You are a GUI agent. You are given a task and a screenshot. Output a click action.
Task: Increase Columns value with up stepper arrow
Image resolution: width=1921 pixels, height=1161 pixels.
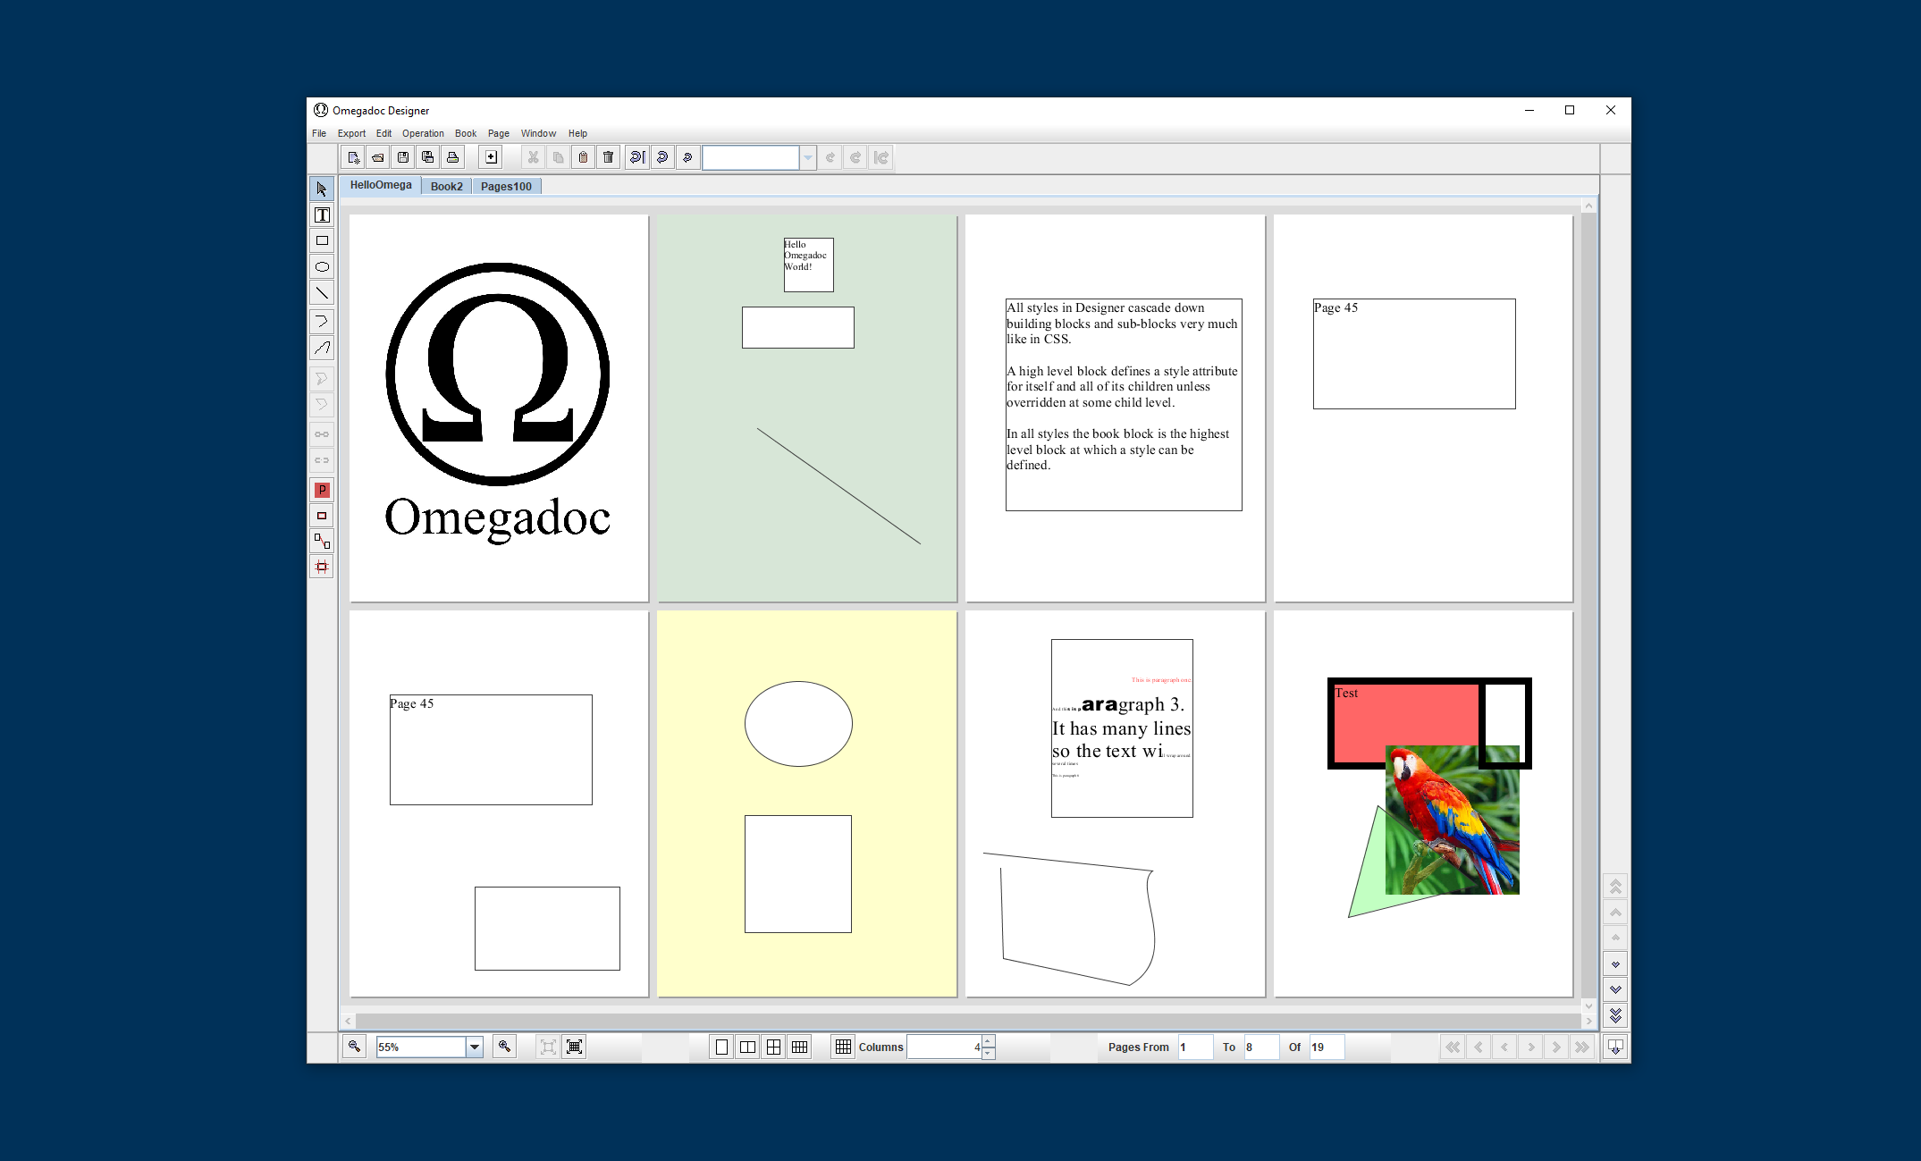pyautogui.click(x=988, y=1041)
